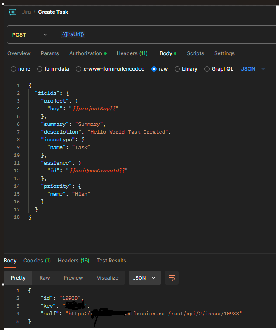Viewport: 279px width, 330px height.
Task: Click the "Hello World Task Created" string
Action: (128, 132)
